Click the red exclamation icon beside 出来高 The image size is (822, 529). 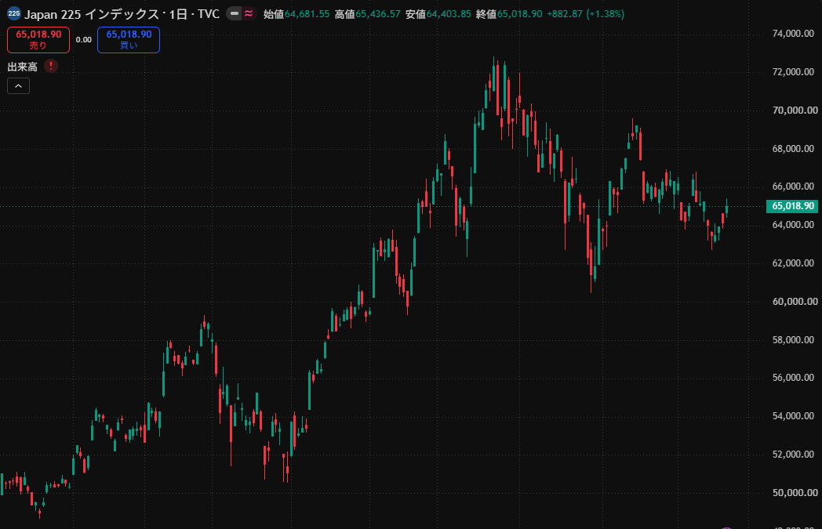[x=51, y=66]
